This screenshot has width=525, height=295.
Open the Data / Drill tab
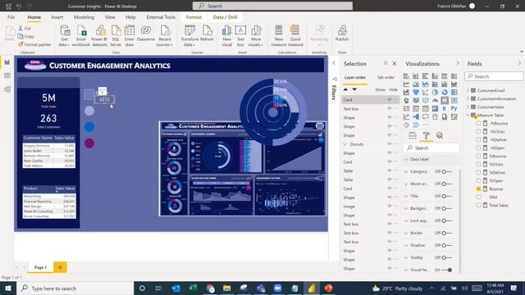coord(225,17)
